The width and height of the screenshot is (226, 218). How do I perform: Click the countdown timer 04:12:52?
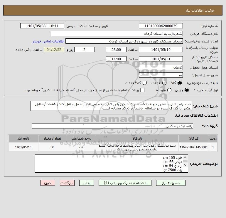[x=54, y=49]
